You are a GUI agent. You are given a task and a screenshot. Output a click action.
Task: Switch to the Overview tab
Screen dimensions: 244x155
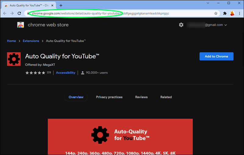point(76,97)
